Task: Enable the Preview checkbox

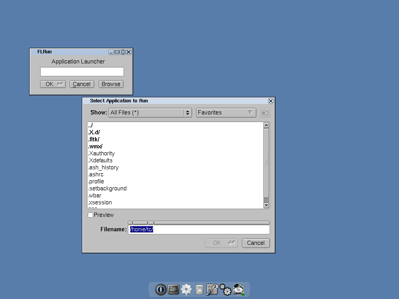Action: (x=91, y=215)
